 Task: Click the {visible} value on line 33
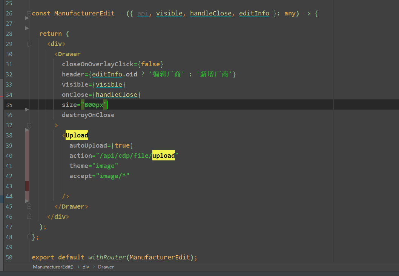pos(109,84)
